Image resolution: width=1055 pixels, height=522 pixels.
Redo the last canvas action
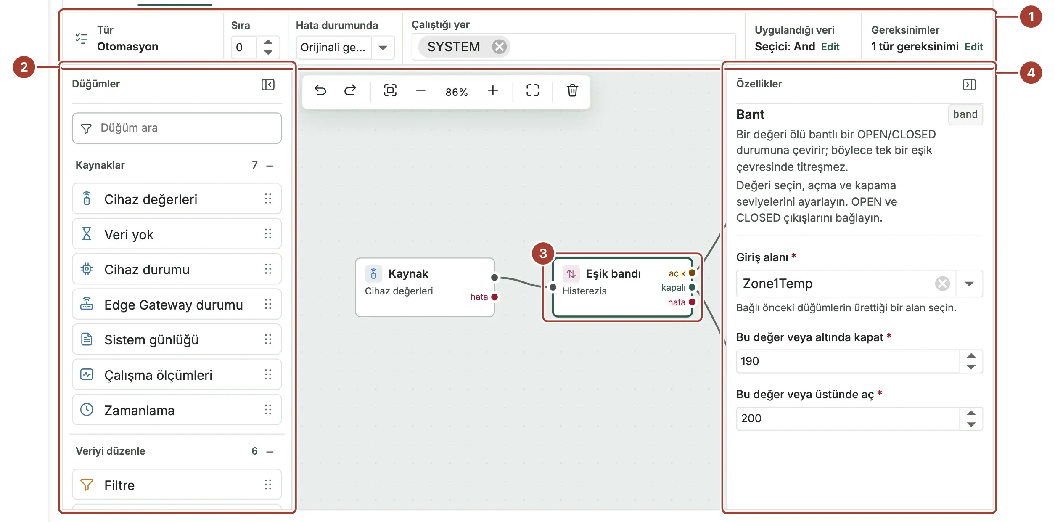tap(350, 90)
